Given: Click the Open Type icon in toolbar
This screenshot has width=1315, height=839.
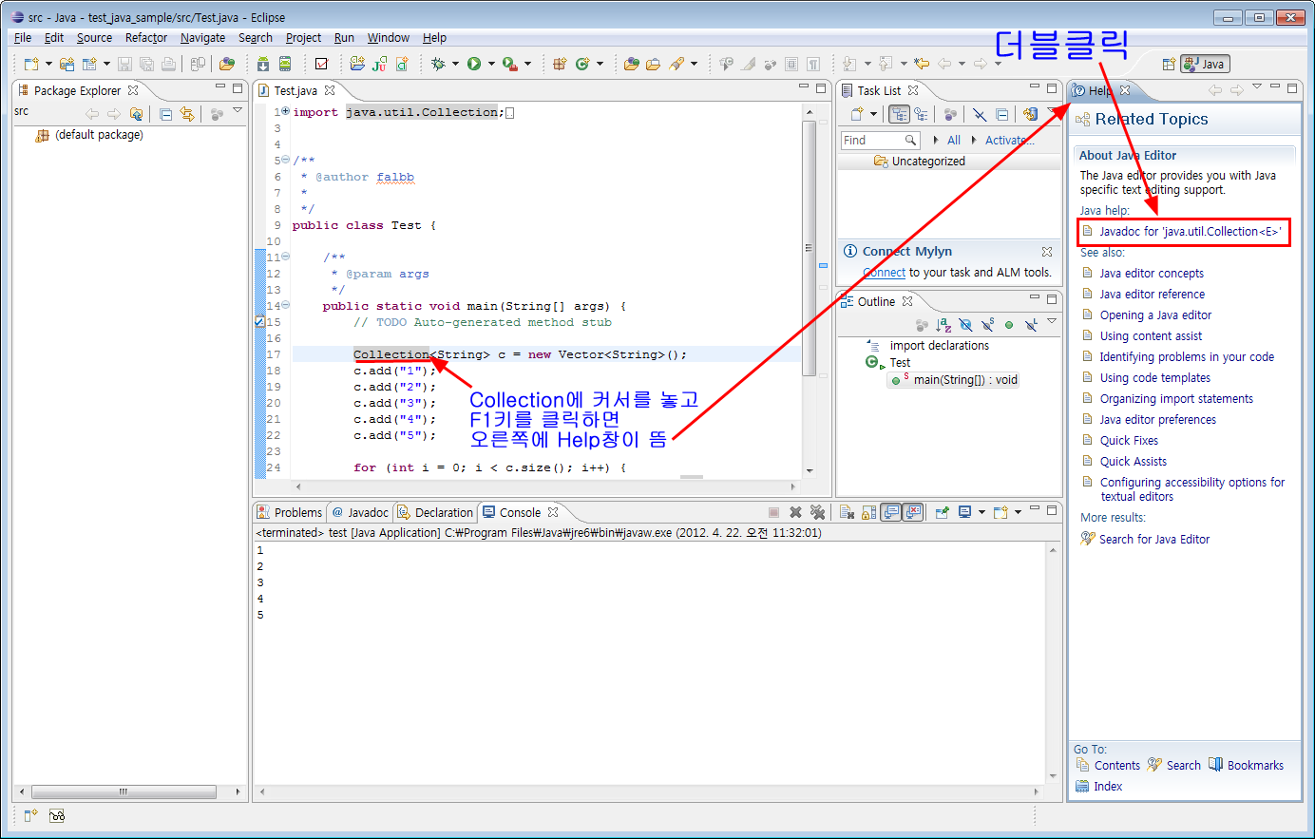Looking at the screenshot, I should click(x=631, y=64).
